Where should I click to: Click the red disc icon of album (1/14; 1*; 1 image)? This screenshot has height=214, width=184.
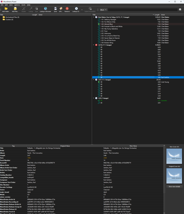click(96, 45)
